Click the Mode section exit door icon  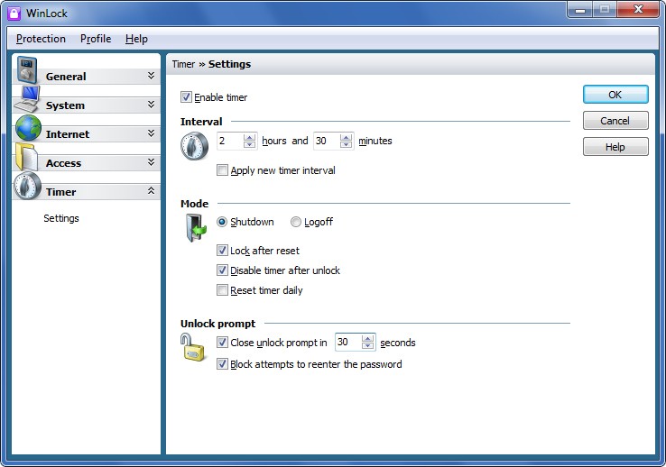(196, 228)
